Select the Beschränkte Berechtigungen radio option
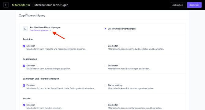The height and width of the screenshot is (110, 205). coord(105,29)
